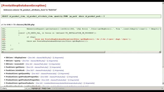Click the SELECT SQL query text
Screen dimensions: 164x92
[53, 16]
